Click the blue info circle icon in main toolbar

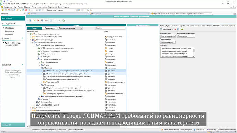click(x=14, y=10)
